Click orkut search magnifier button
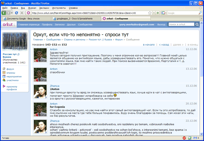204x141 pixels. click(x=197, y=24)
